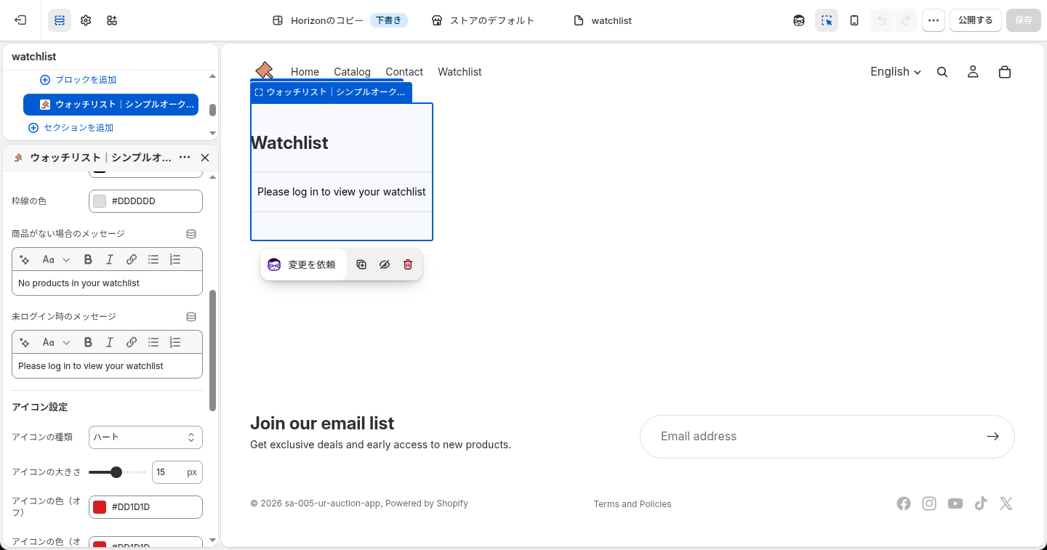Duplicate the selected watchlist section
This screenshot has height=550, width=1047.
click(361, 264)
